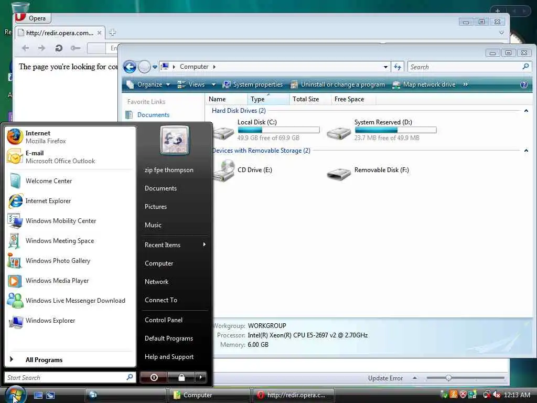Close the redir.opera.com tab
Screen dimensions: 537x403
click(x=99, y=33)
